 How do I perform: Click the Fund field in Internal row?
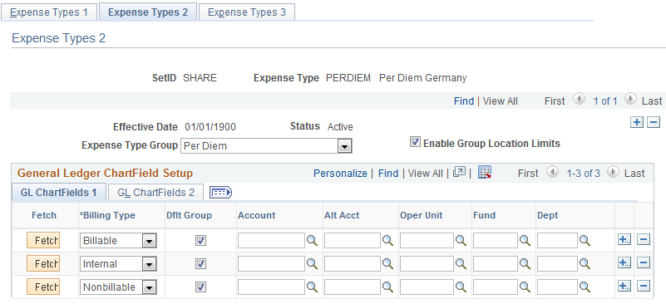pos(496,264)
